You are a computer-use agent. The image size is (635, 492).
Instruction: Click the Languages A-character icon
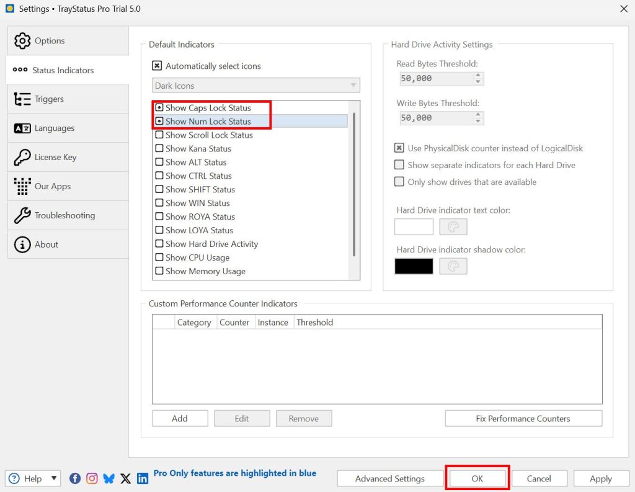[22, 128]
